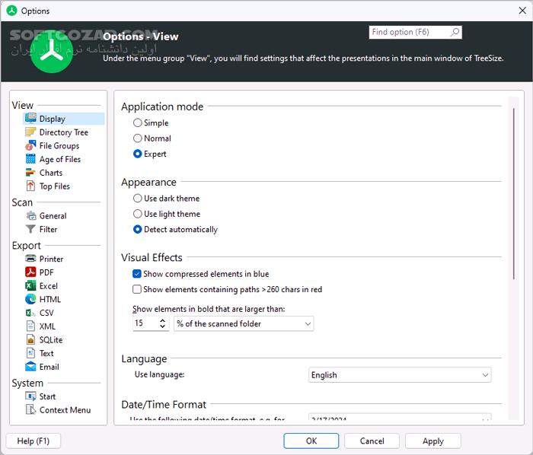Click the Age of Files calendar icon

[x=30, y=159]
